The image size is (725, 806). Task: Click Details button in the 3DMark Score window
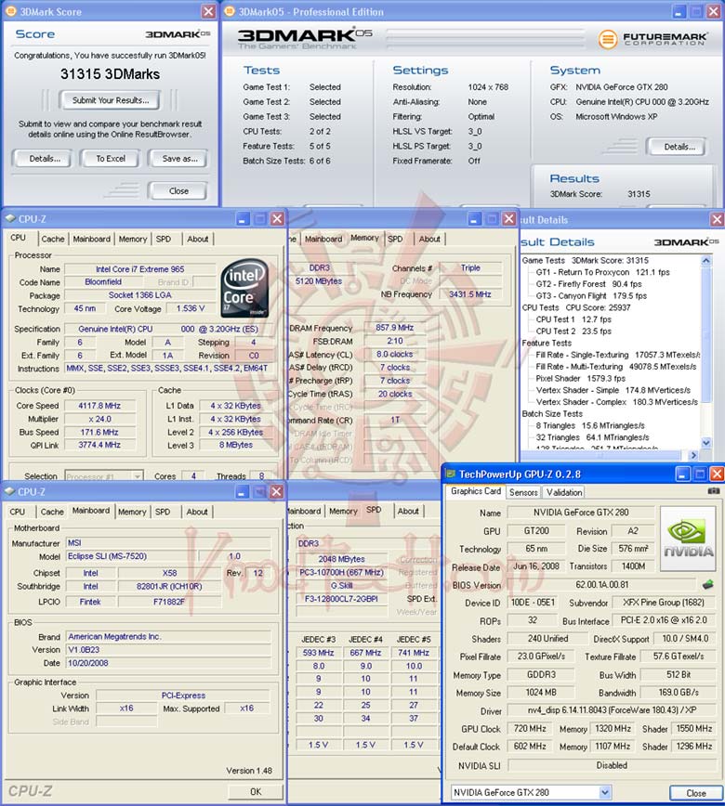click(45, 159)
